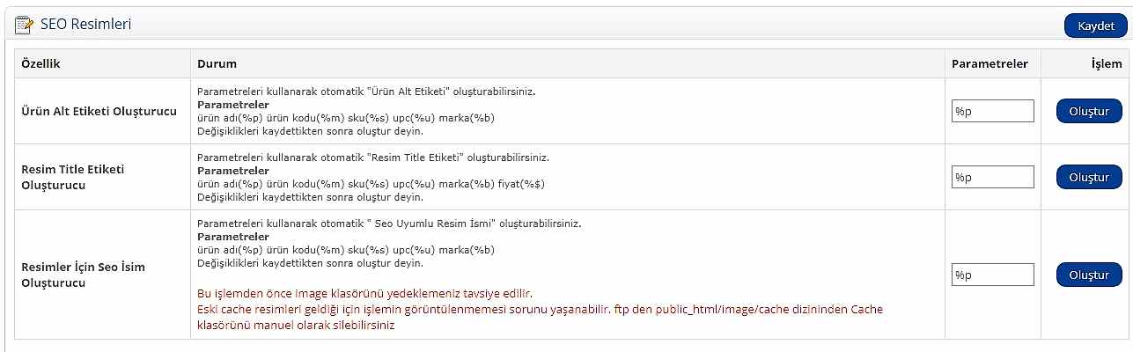The image size is (1133, 352).
Task: Select the Ürün Alt Etiketi Oluşturucu row label
Action: (99, 112)
